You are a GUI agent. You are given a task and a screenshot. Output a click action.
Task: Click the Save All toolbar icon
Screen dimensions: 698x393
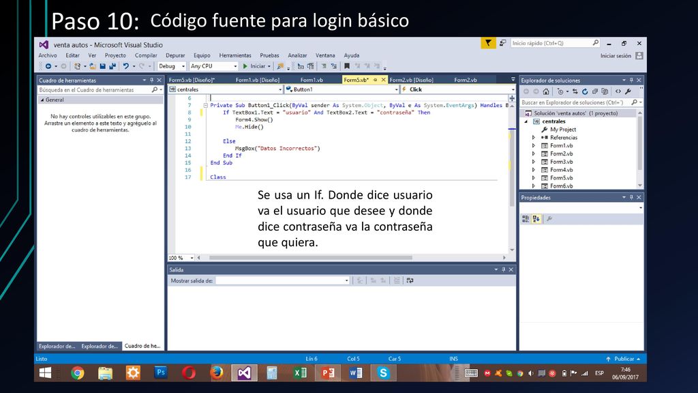pyautogui.click(x=112, y=66)
